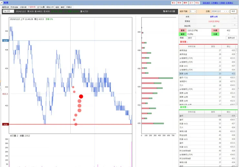
Task: Select the 元大 buyer row with 18 at 434.5
Action: click(x=207, y=85)
